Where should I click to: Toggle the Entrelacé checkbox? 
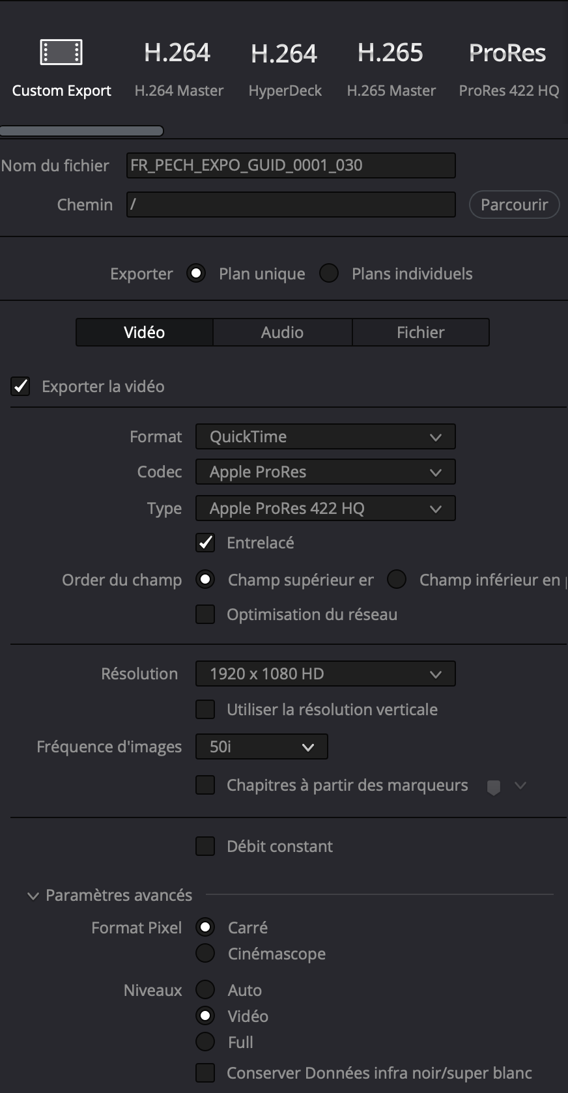pyautogui.click(x=205, y=543)
